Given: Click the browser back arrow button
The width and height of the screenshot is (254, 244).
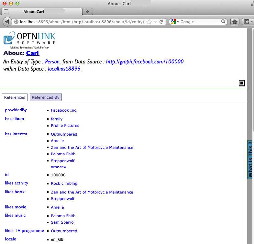Looking at the screenshot, I should coord(7,22).
